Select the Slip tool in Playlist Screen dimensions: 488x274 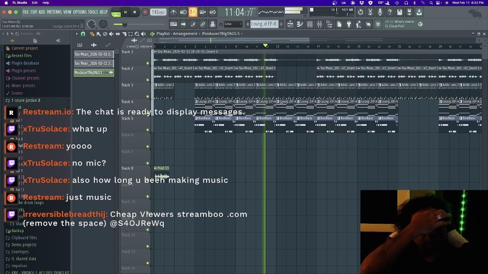(118, 34)
